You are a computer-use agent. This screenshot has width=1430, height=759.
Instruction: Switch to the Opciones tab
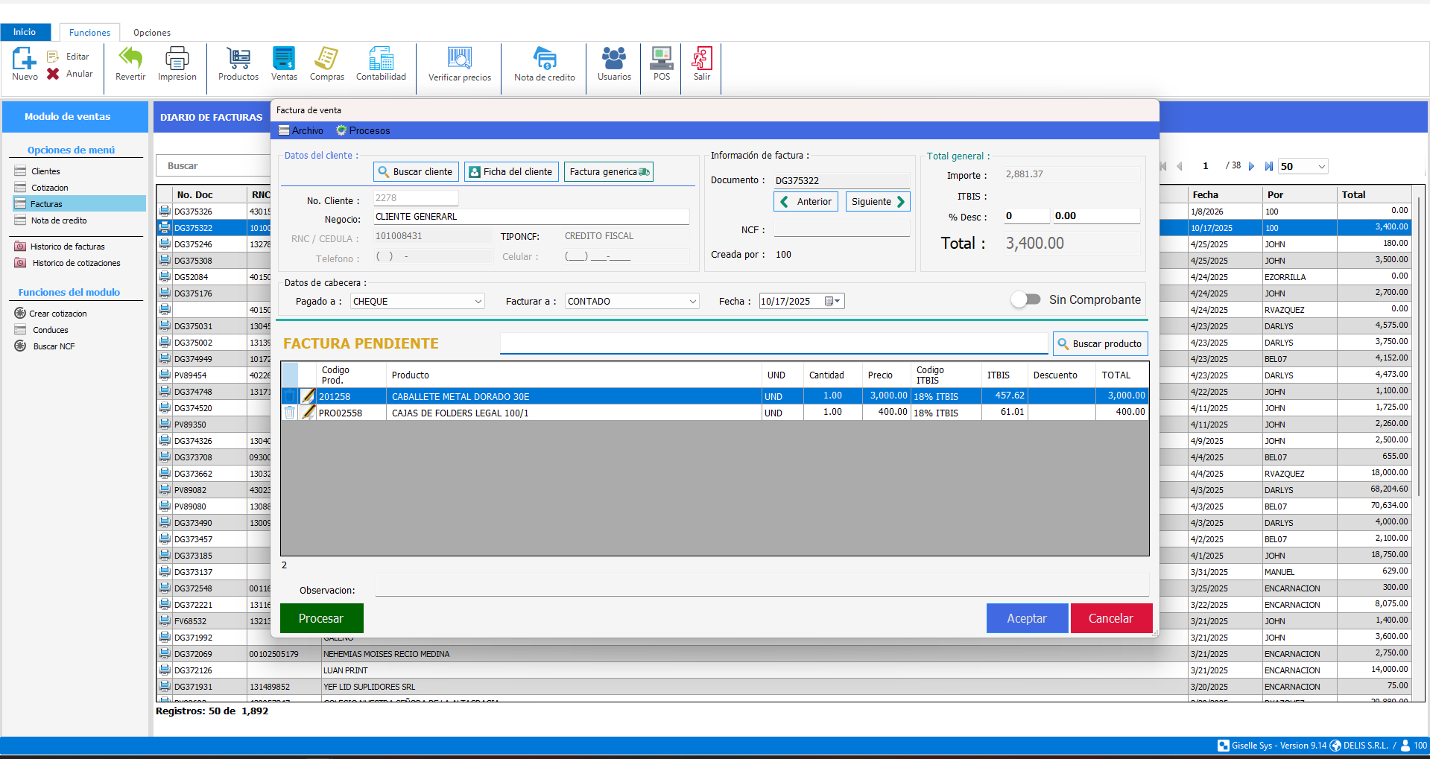(152, 33)
